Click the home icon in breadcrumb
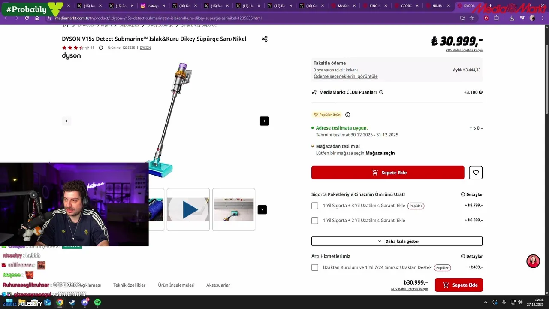This screenshot has width=549, height=309. tap(65, 25)
